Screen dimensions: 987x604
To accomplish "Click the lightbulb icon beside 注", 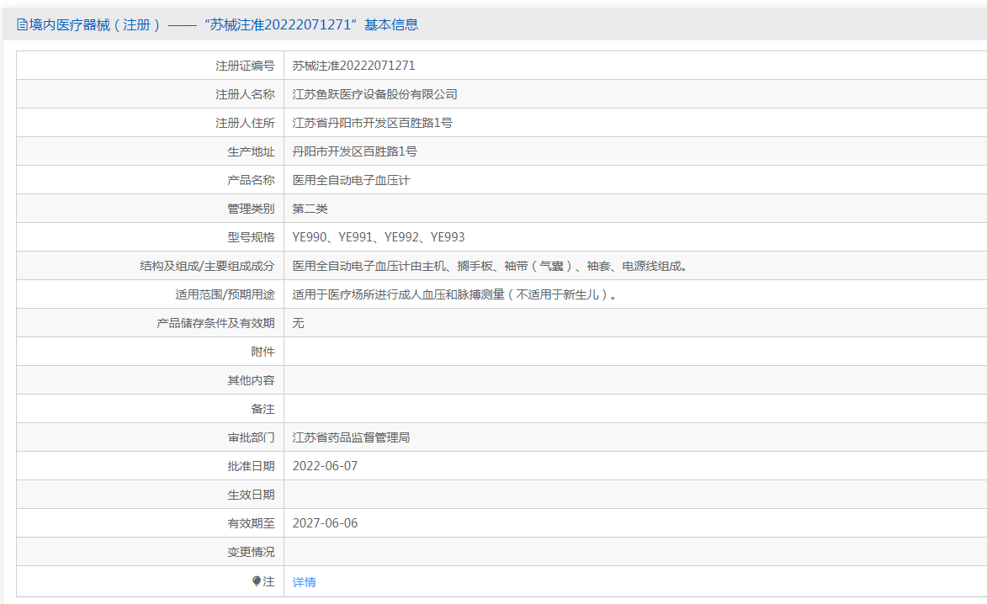I will coord(257,581).
